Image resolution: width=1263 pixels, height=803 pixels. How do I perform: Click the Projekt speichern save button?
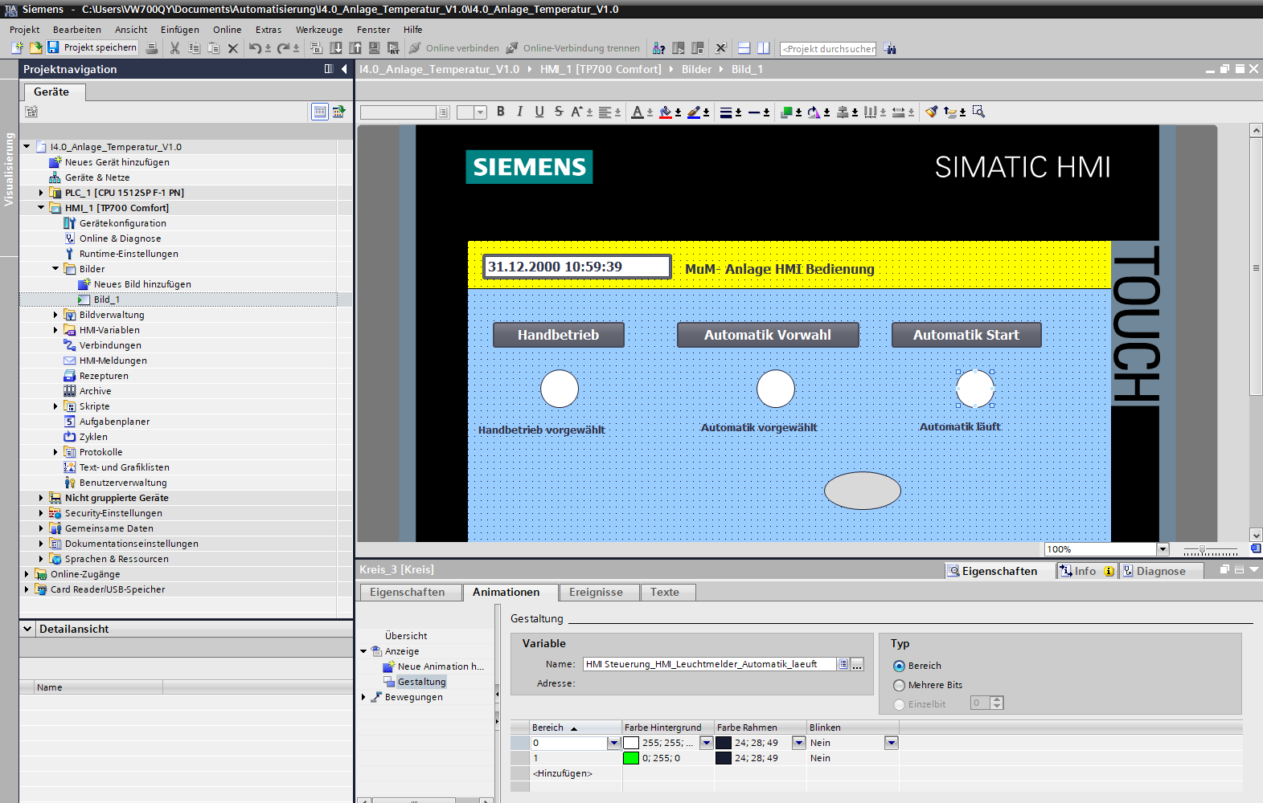coord(92,48)
